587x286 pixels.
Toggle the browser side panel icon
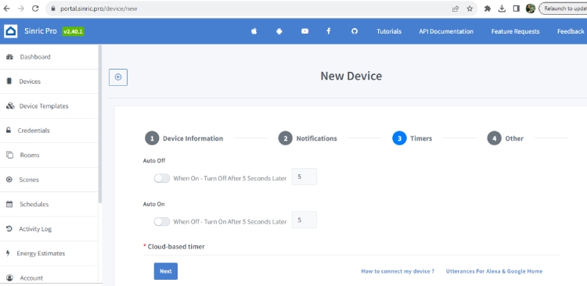(x=517, y=9)
